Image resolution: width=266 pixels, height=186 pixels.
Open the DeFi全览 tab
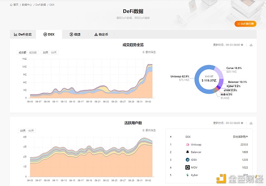pos(23,34)
